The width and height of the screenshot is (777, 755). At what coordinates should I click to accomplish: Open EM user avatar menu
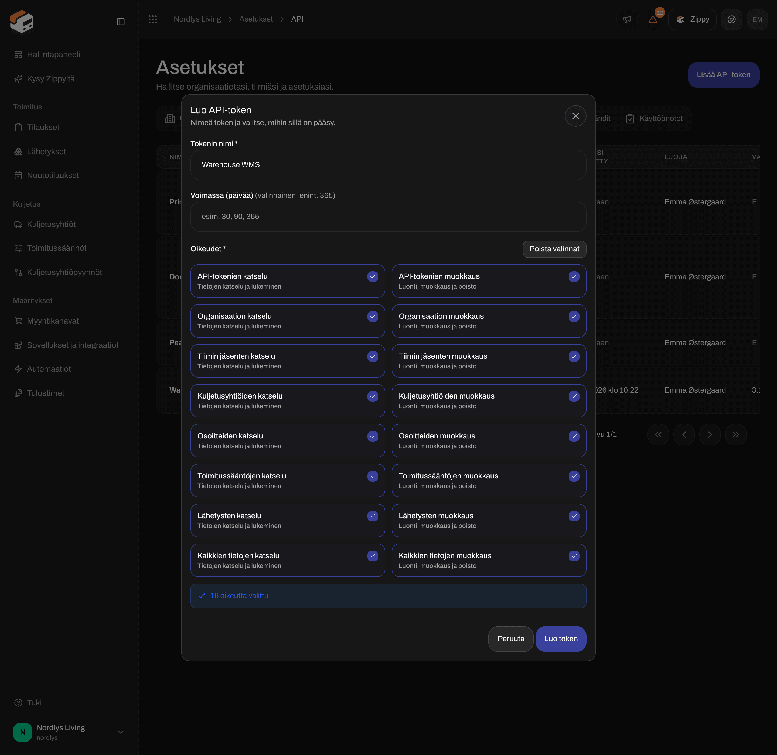coord(757,19)
